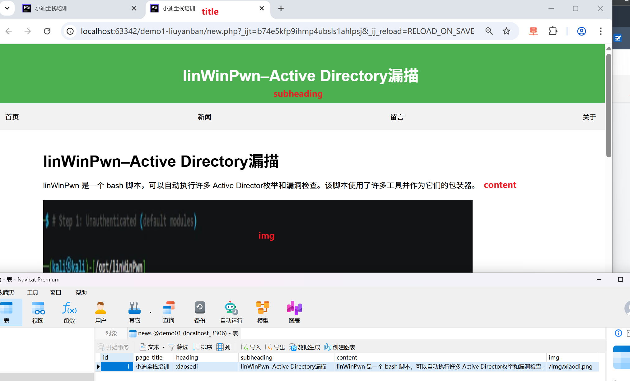Bookmark page with the star icon
630x381 pixels.
(506, 31)
